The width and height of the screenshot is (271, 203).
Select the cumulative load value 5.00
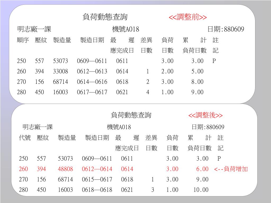point(197,71)
